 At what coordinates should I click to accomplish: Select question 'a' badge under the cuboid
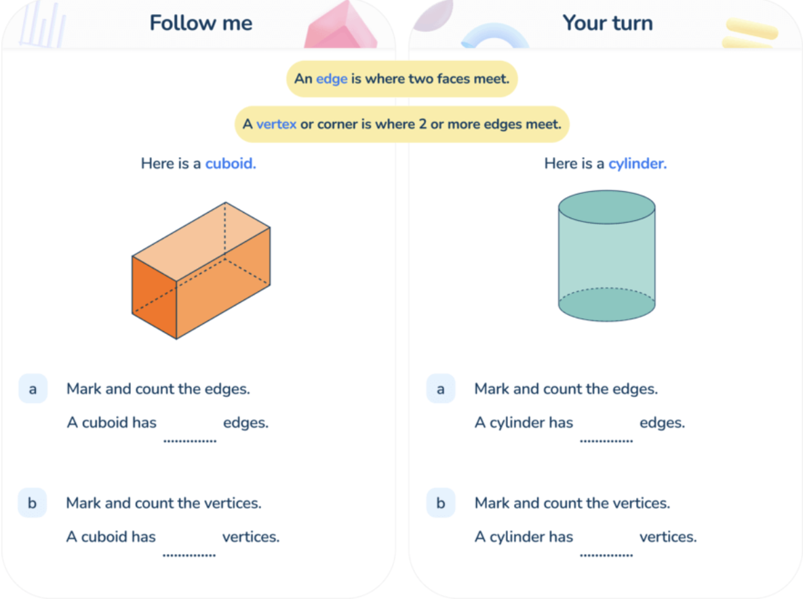(33, 389)
